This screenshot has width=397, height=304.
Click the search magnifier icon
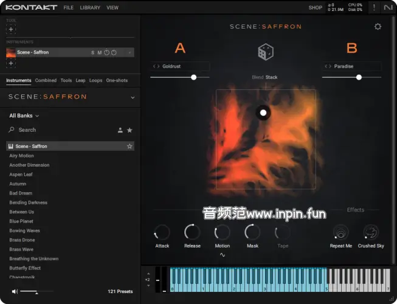(x=12, y=130)
